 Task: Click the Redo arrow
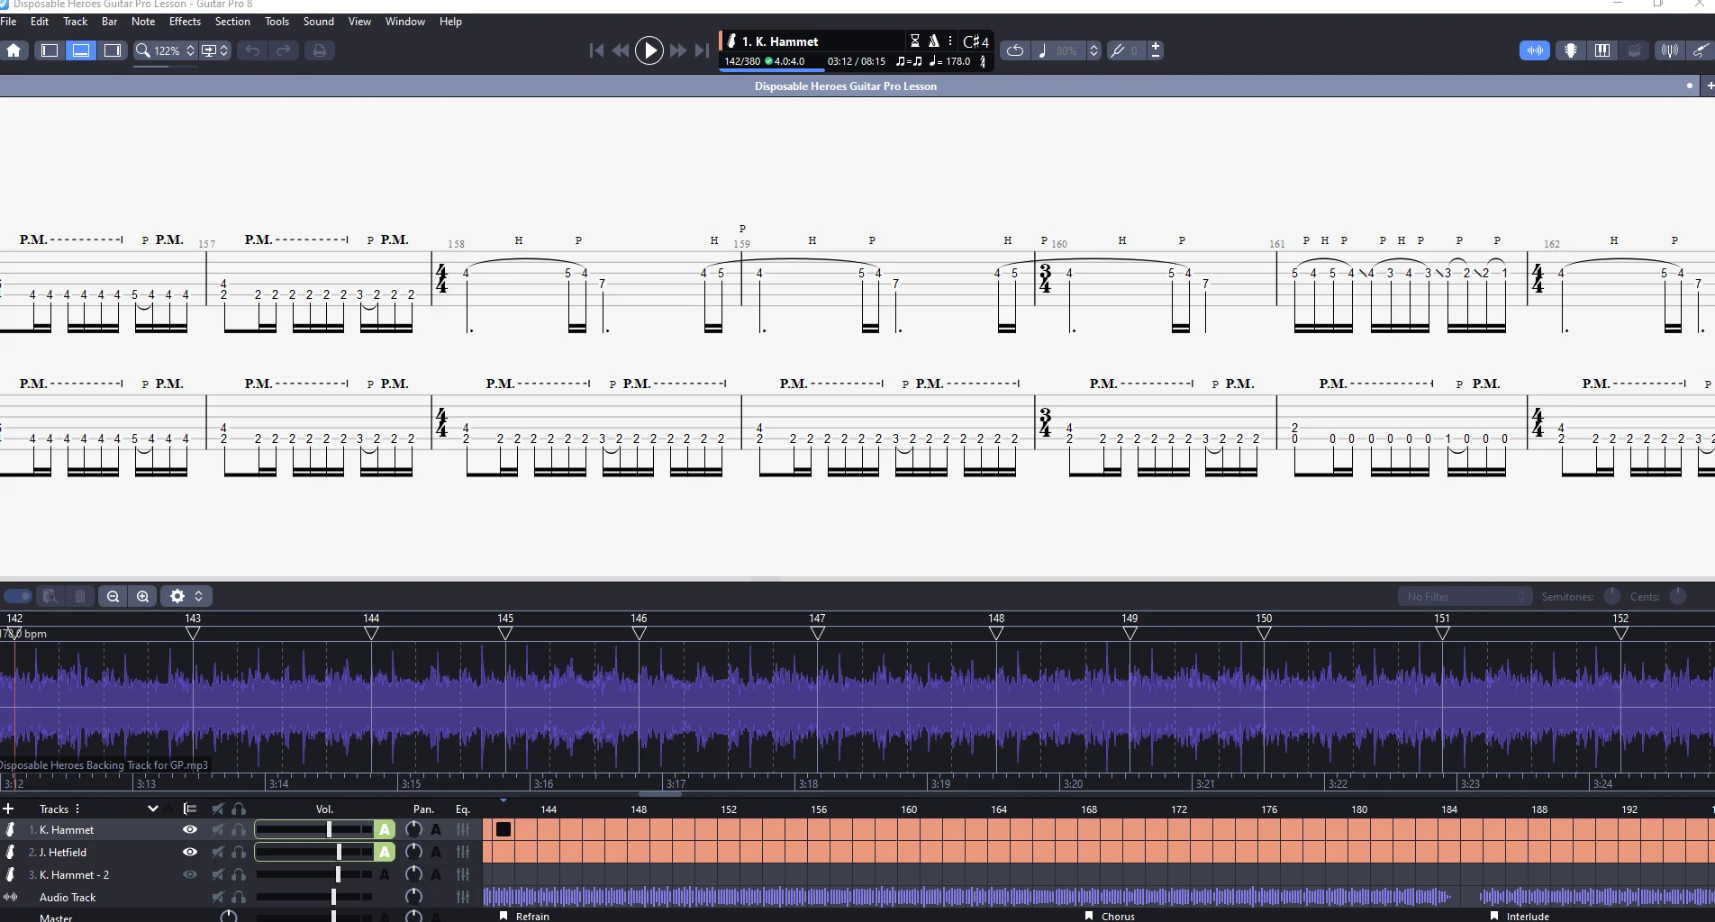(x=284, y=50)
